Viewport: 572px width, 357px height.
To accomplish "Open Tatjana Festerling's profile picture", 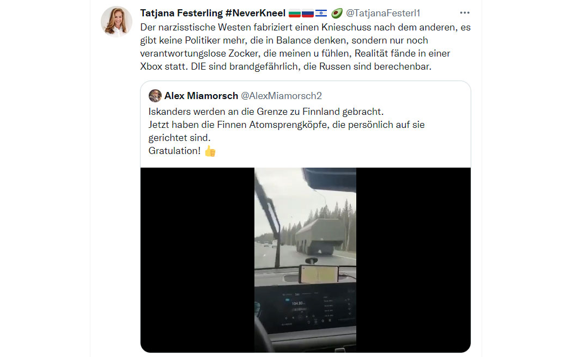I will click(117, 21).
